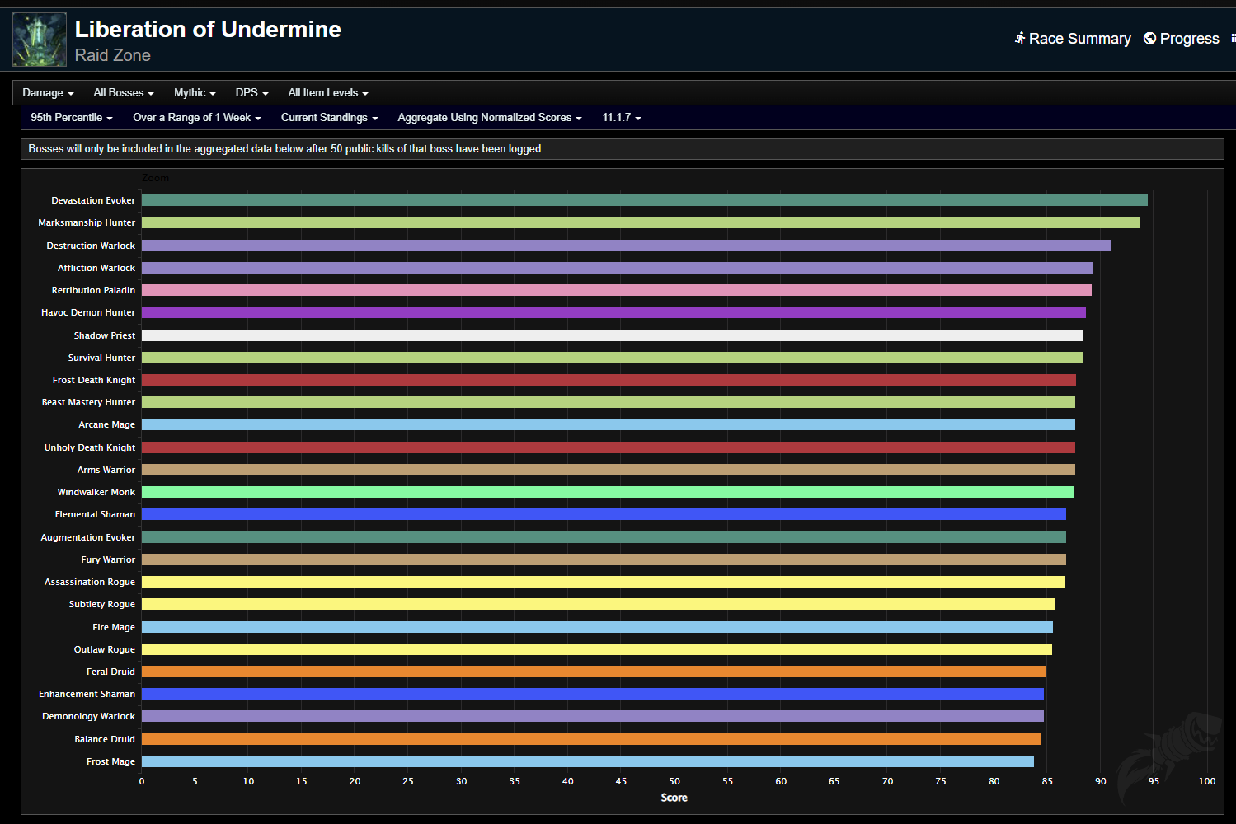Open the 95th Percentile menu
Image resolution: width=1236 pixels, height=824 pixels.
[x=72, y=117]
